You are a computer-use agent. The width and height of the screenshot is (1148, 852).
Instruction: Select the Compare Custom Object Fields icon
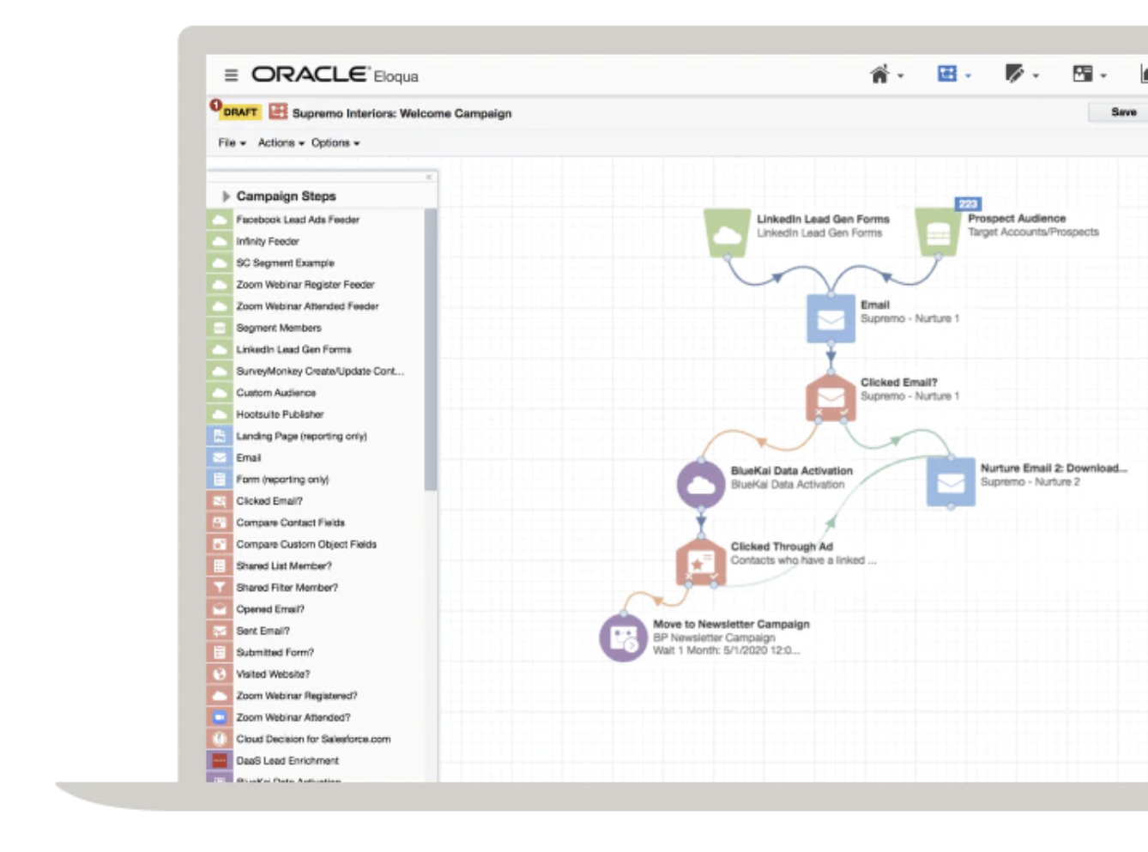220,544
